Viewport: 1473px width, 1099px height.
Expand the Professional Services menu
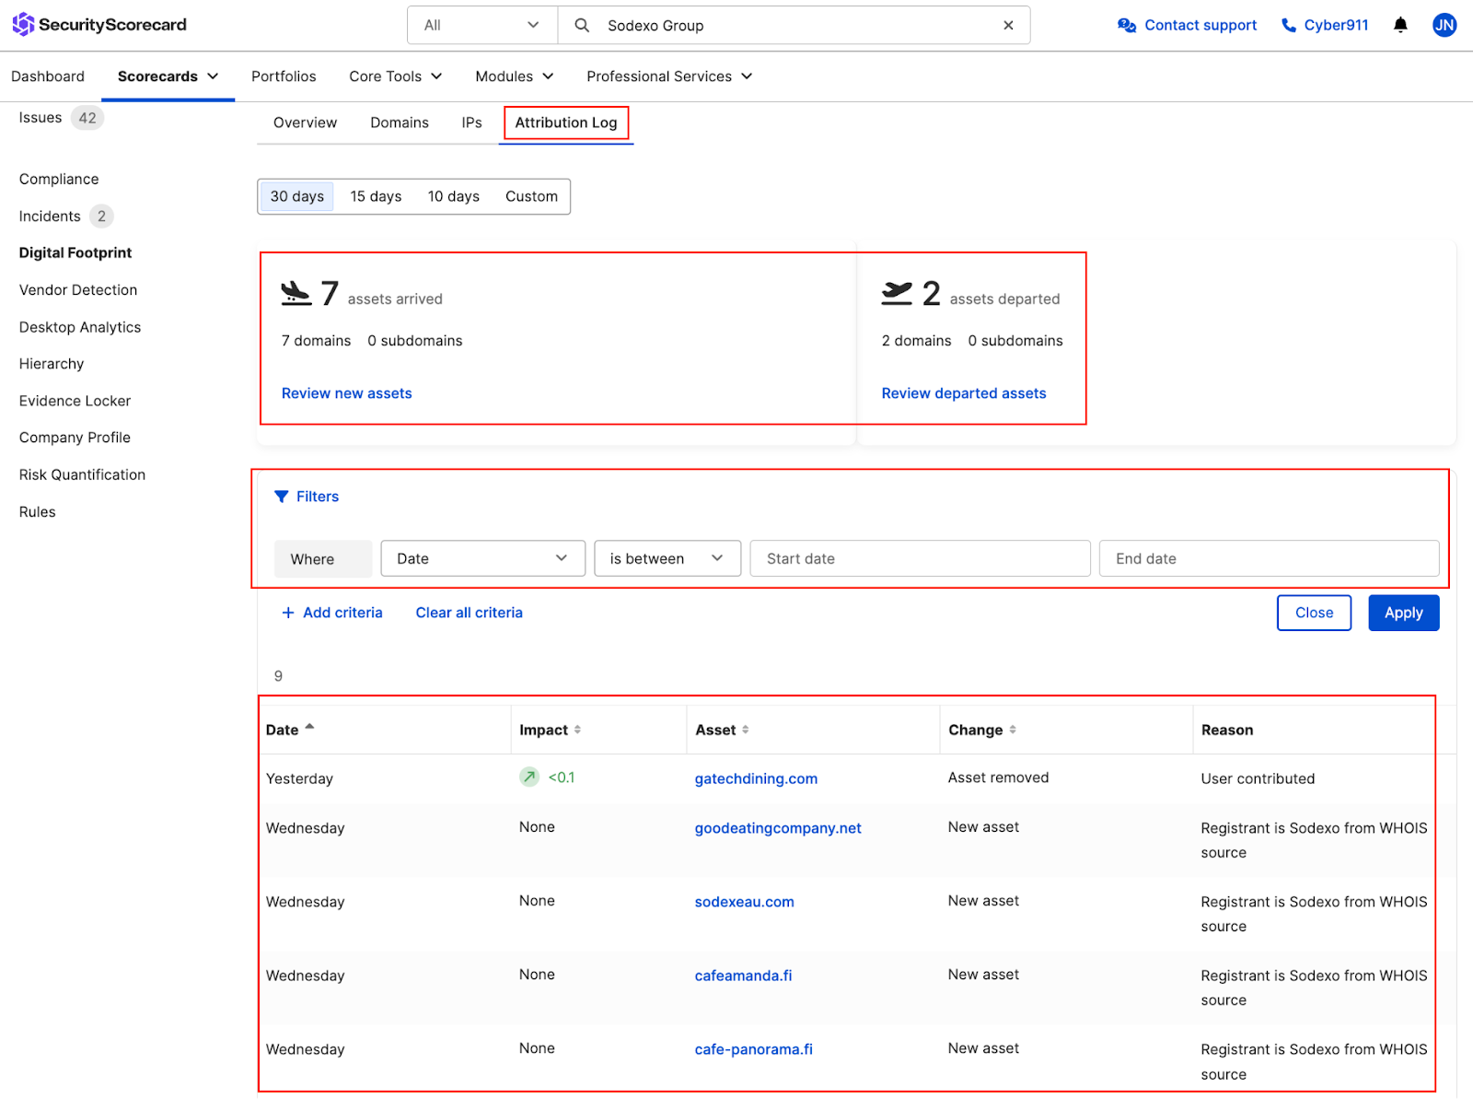coord(669,76)
